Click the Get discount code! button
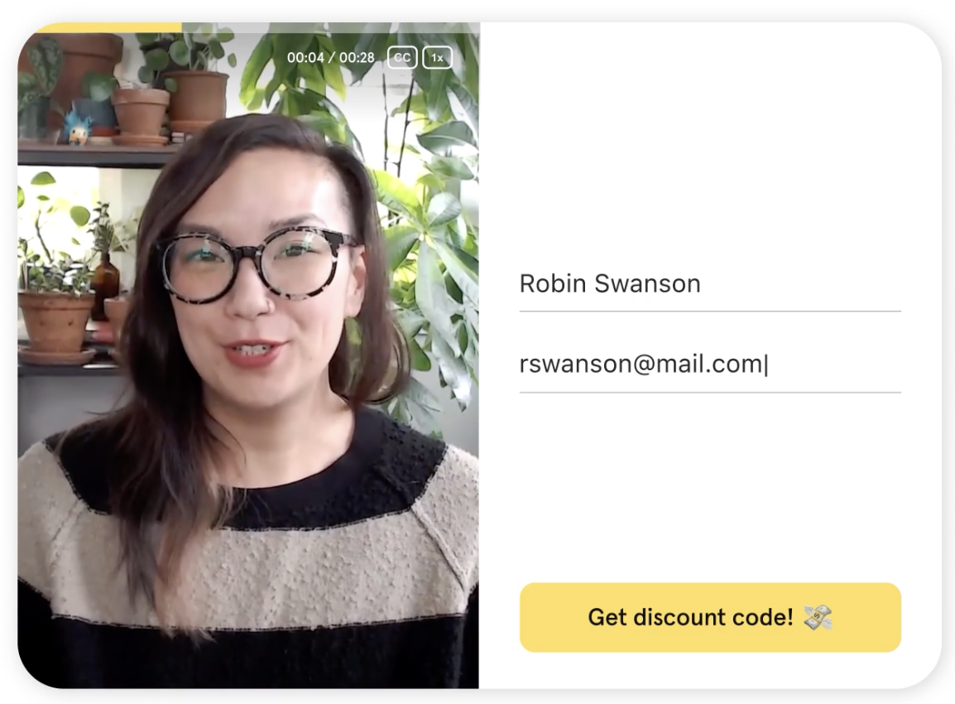The height and width of the screenshot is (704, 955). pyautogui.click(x=710, y=617)
